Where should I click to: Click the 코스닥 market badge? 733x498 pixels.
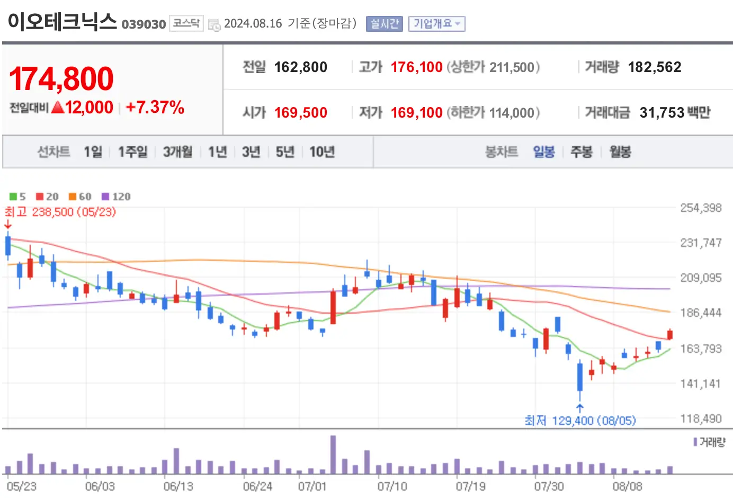point(186,23)
